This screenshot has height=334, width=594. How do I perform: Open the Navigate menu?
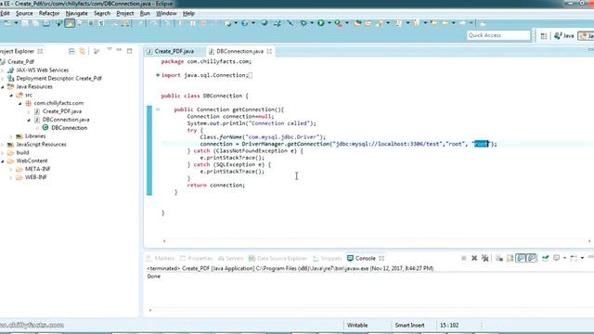point(76,13)
